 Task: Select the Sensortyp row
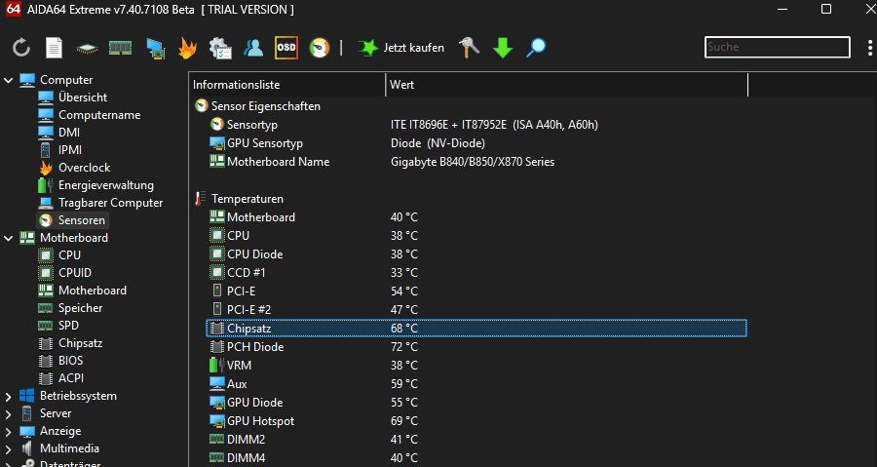tap(477, 125)
